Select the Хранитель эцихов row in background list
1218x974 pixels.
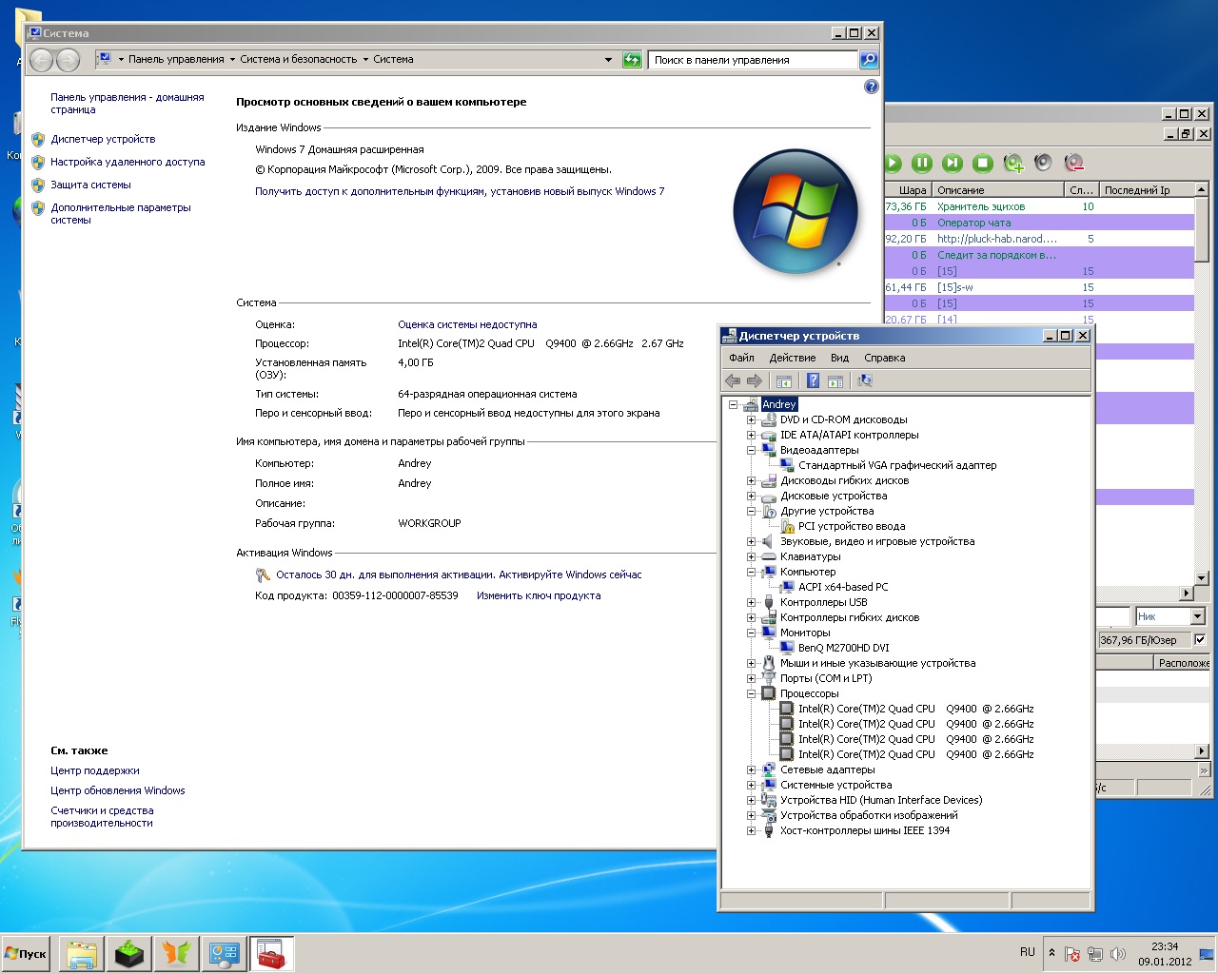click(x=1039, y=206)
